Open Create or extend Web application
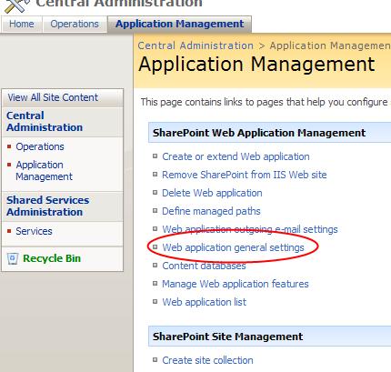Screen dimensions: 391x372 [x=236, y=156]
